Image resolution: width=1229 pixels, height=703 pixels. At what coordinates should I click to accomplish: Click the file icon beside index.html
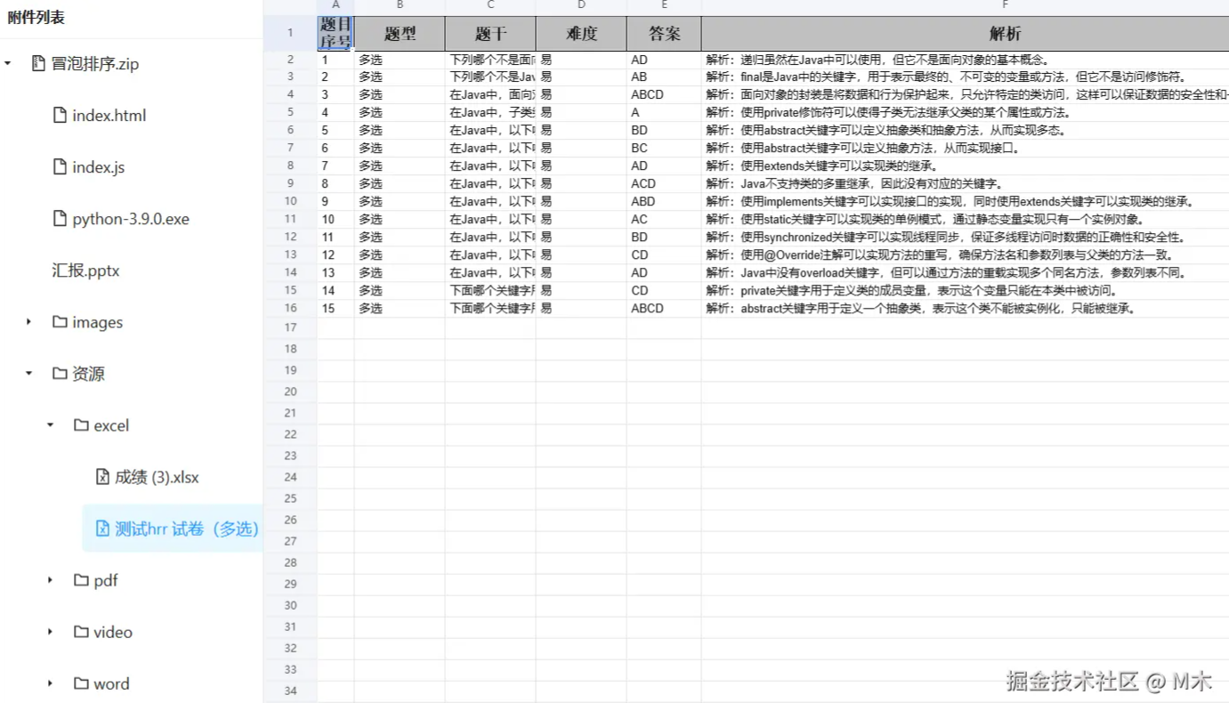[x=60, y=116]
